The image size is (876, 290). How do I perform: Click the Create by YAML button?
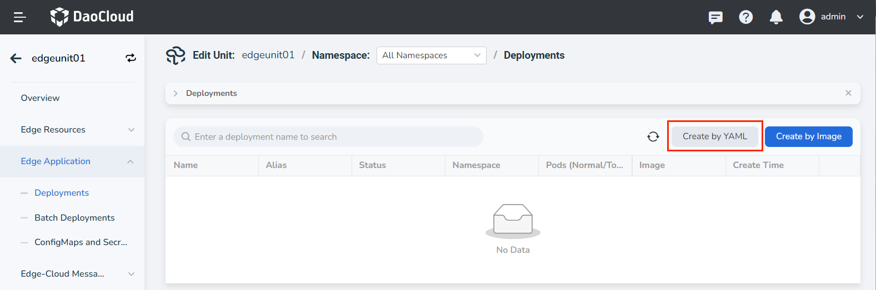[714, 136]
